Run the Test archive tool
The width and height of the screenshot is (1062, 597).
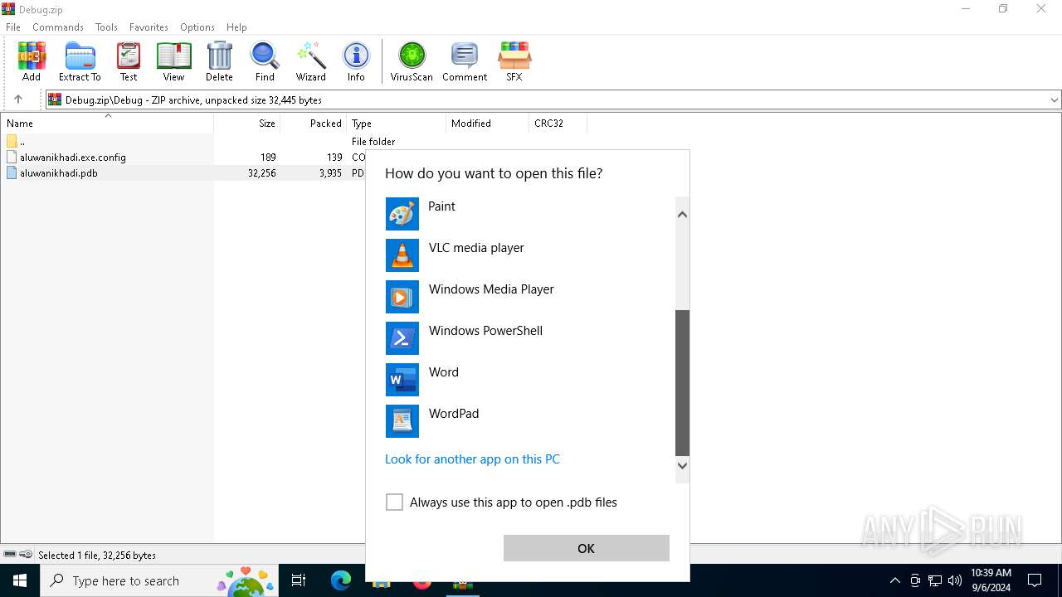129,62
